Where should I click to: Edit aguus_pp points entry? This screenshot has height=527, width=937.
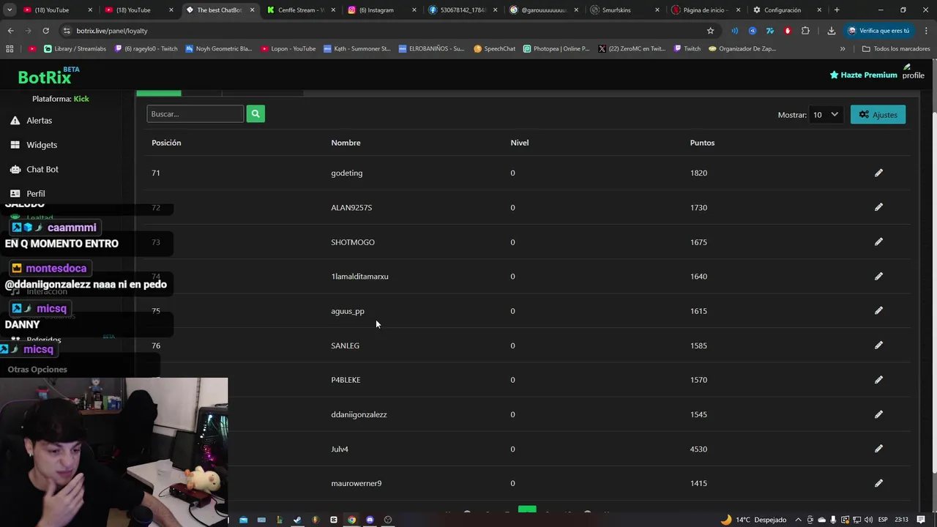pos(878,310)
